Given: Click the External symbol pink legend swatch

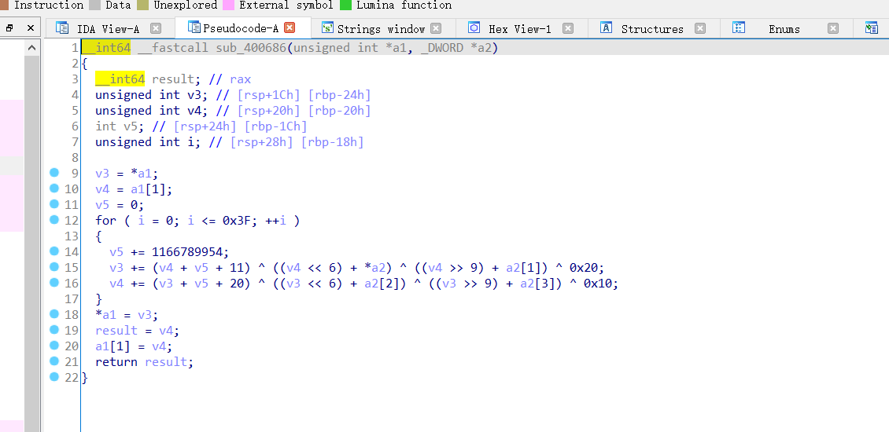Looking at the screenshot, I should pos(229,5).
